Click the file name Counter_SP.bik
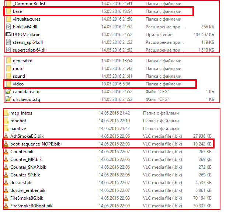 tap(25, 175)
